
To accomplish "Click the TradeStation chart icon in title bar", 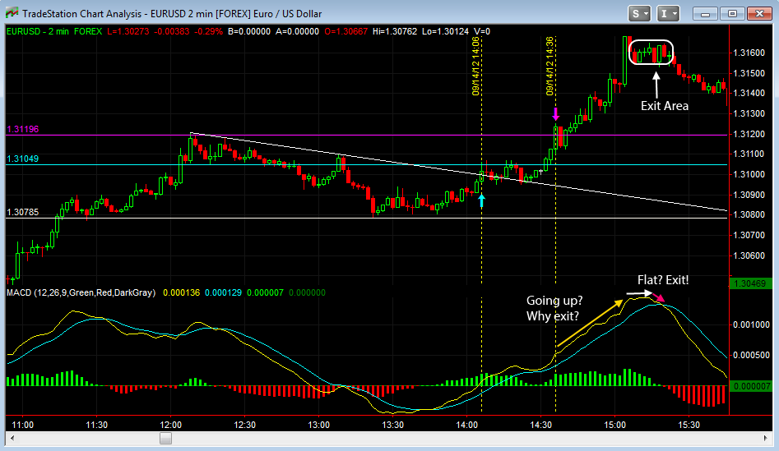I will pyautogui.click(x=12, y=13).
